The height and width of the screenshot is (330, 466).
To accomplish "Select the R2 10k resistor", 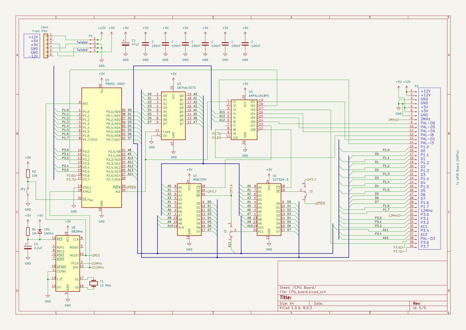I will [28, 174].
